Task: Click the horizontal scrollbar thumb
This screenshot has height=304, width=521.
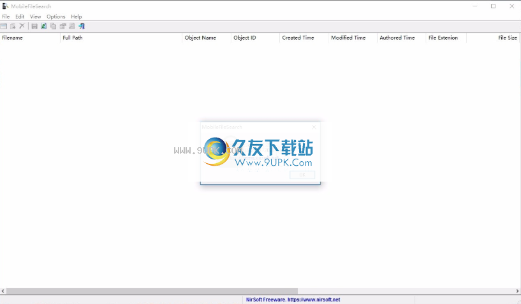Action: click(152, 291)
